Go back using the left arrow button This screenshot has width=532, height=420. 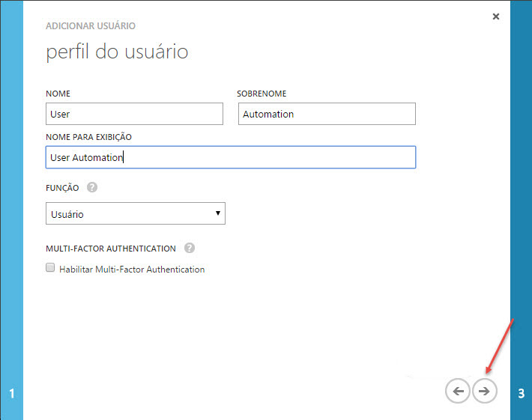tap(457, 391)
